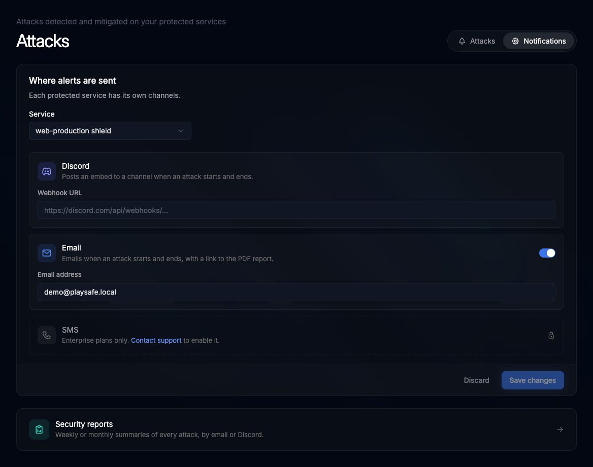Screen dimensions: 593x467
Task: Click the Email envelope icon
Action: [x=47, y=253]
